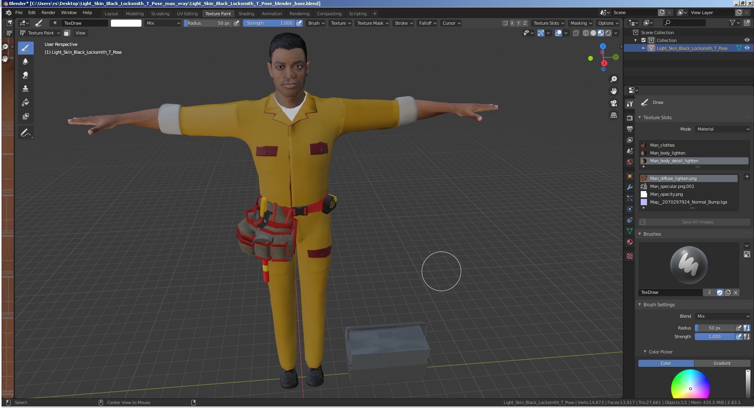This screenshot has width=754, height=408.
Task: Click the color wheel picker
Action: [x=691, y=384]
